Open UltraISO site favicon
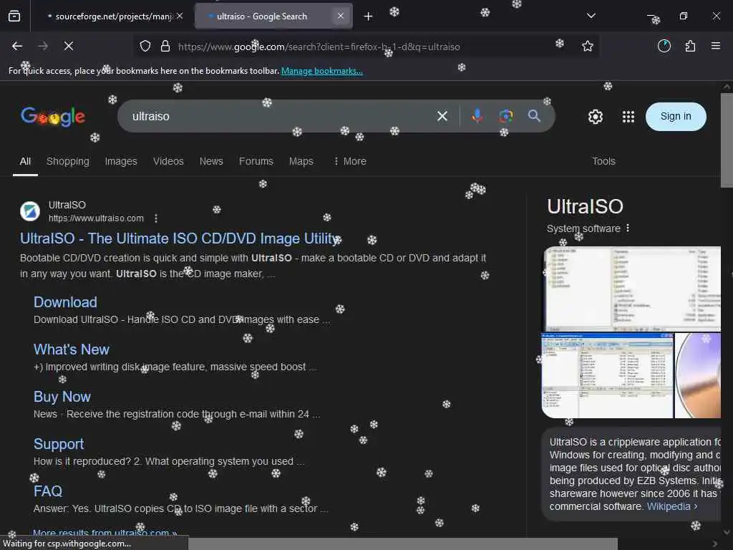Viewport: 733px width, 550px height. 30,211
